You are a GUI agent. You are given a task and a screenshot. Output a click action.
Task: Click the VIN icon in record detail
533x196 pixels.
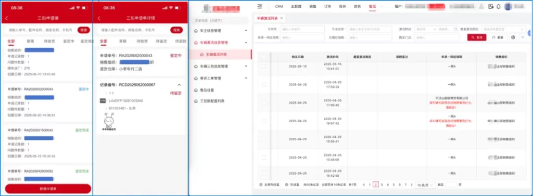(103, 101)
